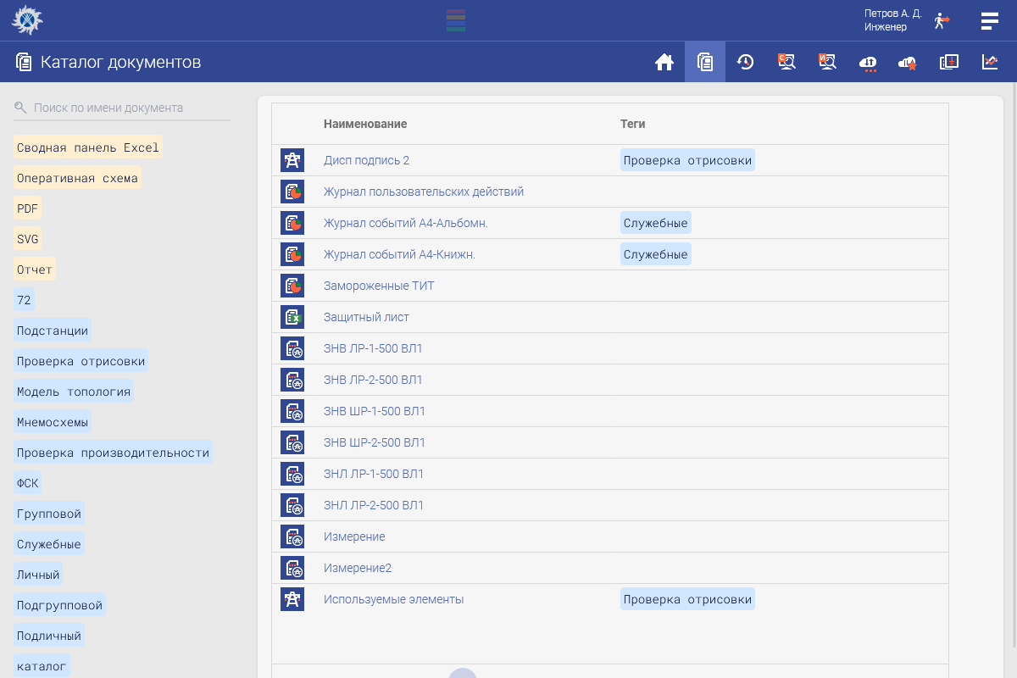Image resolution: width=1017 pixels, height=678 pixels.
Task: Select the document catalog toolbar tab
Action: (705, 62)
